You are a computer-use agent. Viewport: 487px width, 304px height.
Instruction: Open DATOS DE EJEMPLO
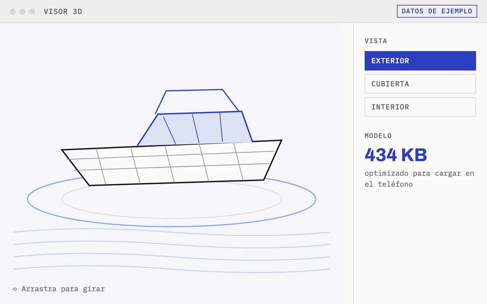click(x=437, y=11)
